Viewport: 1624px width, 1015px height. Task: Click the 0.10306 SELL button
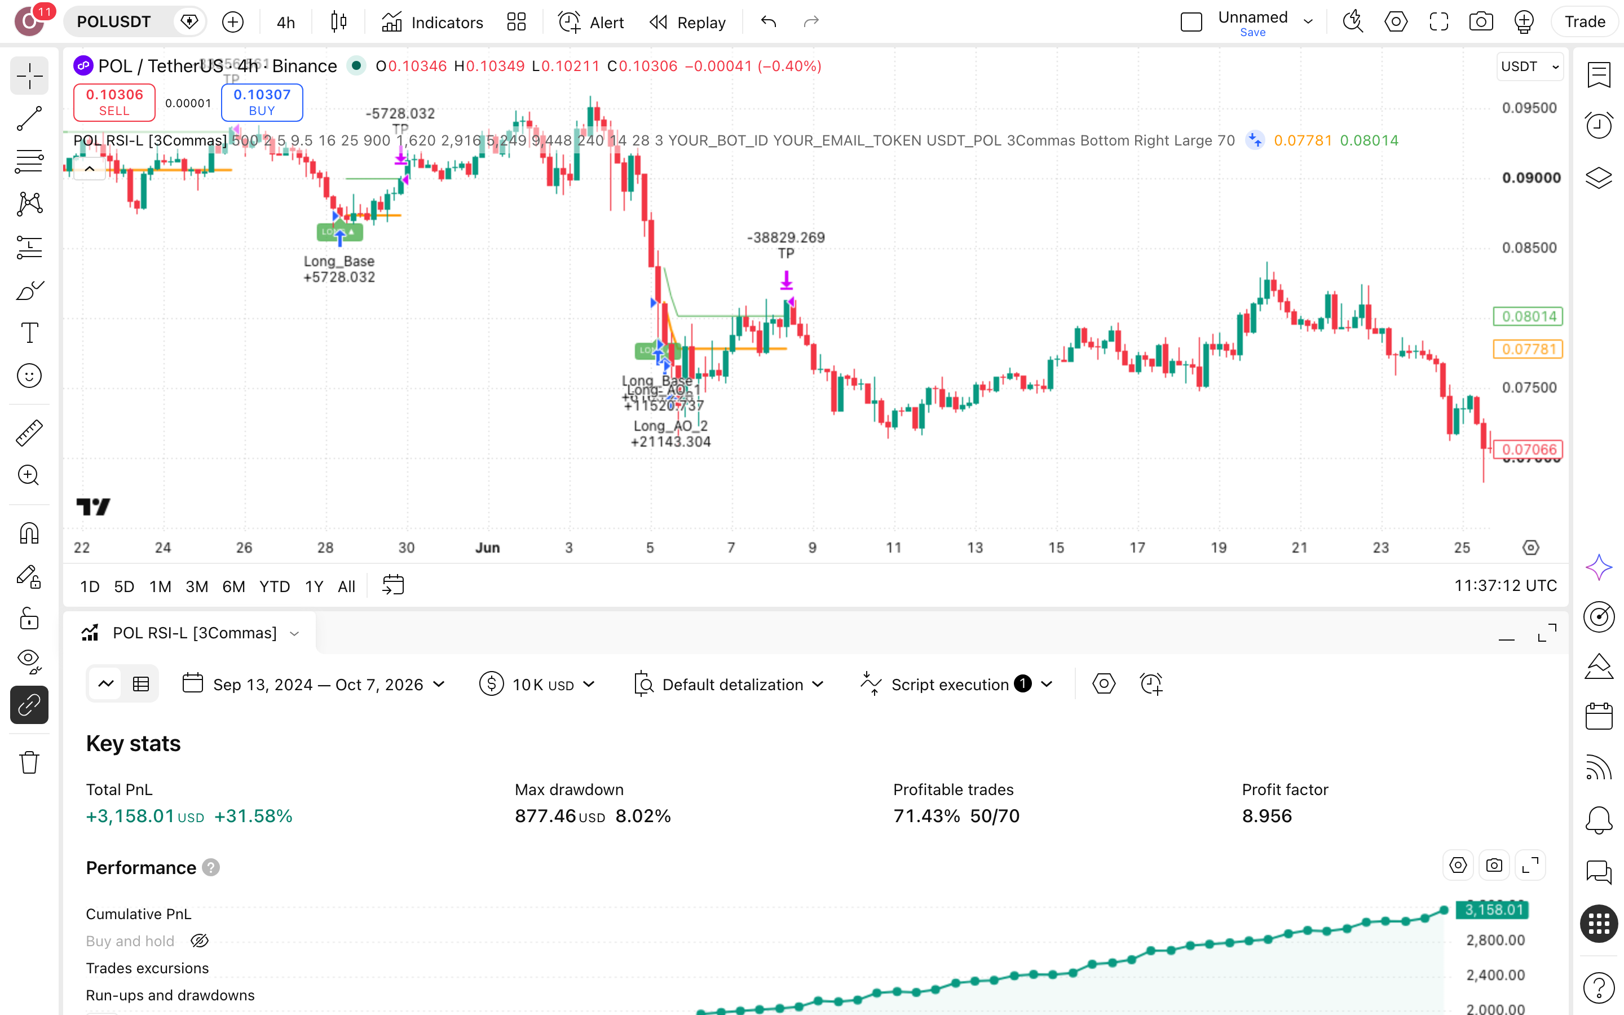(x=114, y=102)
